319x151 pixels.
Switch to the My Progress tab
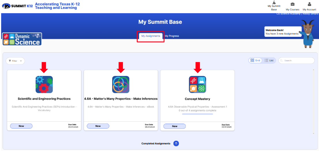172,36
